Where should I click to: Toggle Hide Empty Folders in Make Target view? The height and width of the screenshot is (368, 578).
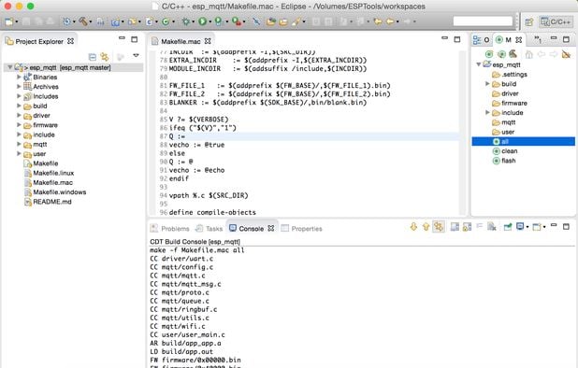tap(566, 54)
